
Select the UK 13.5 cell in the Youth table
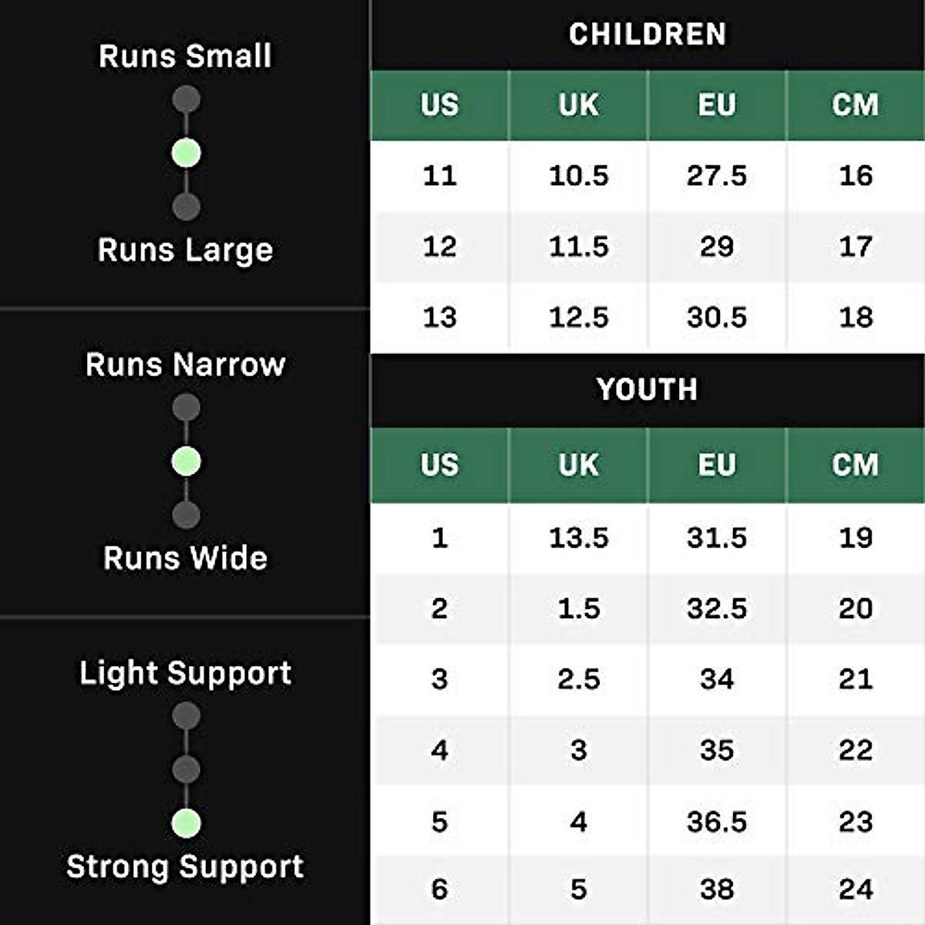[x=578, y=538]
